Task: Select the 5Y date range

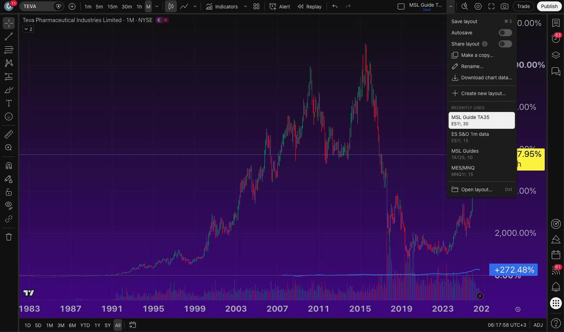Action: click(108, 325)
